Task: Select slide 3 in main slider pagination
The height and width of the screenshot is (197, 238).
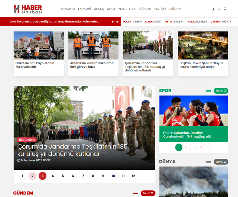Action: coord(43,176)
